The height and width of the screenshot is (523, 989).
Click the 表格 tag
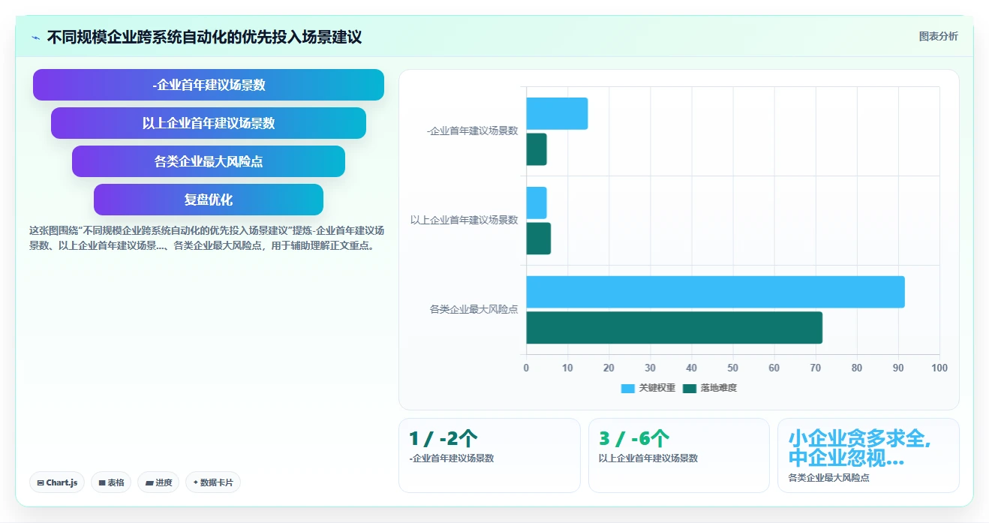point(111,482)
